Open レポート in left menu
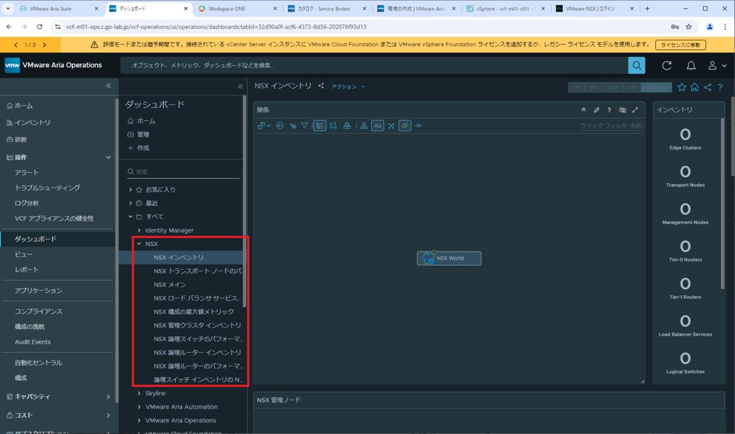The image size is (735, 434). tap(26, 270)
